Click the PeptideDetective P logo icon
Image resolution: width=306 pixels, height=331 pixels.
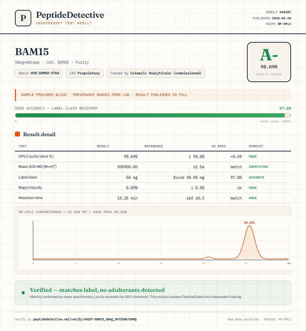point(23,18)
